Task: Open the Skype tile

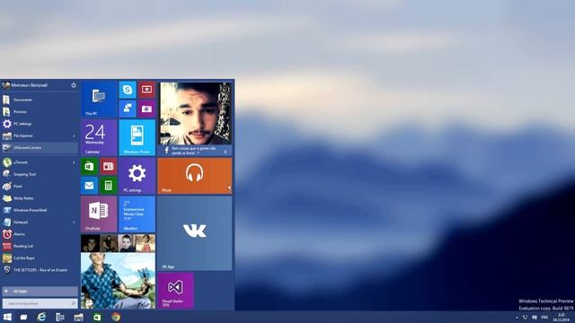Action: 128,90
